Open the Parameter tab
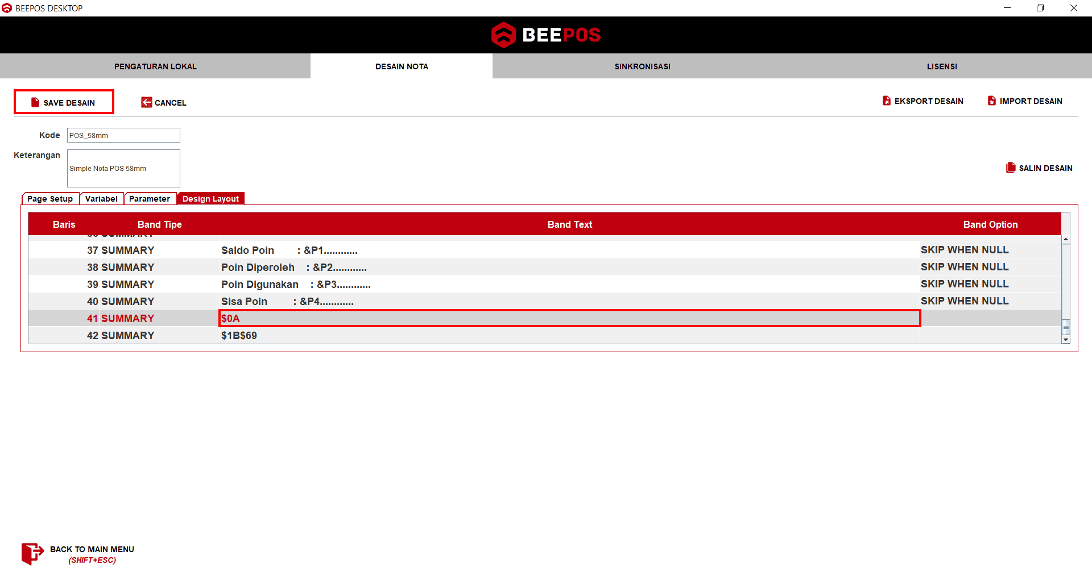This screenshot has height=585, width=1092. pos(149,199)
